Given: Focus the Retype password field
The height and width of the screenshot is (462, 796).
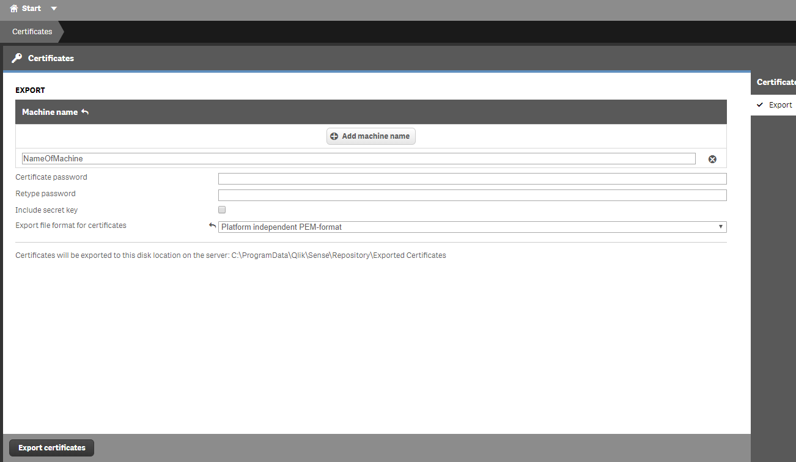Looking at the screenshot, I should point(473,195).
